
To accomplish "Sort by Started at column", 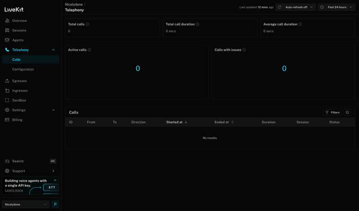I will click(177, 123).
